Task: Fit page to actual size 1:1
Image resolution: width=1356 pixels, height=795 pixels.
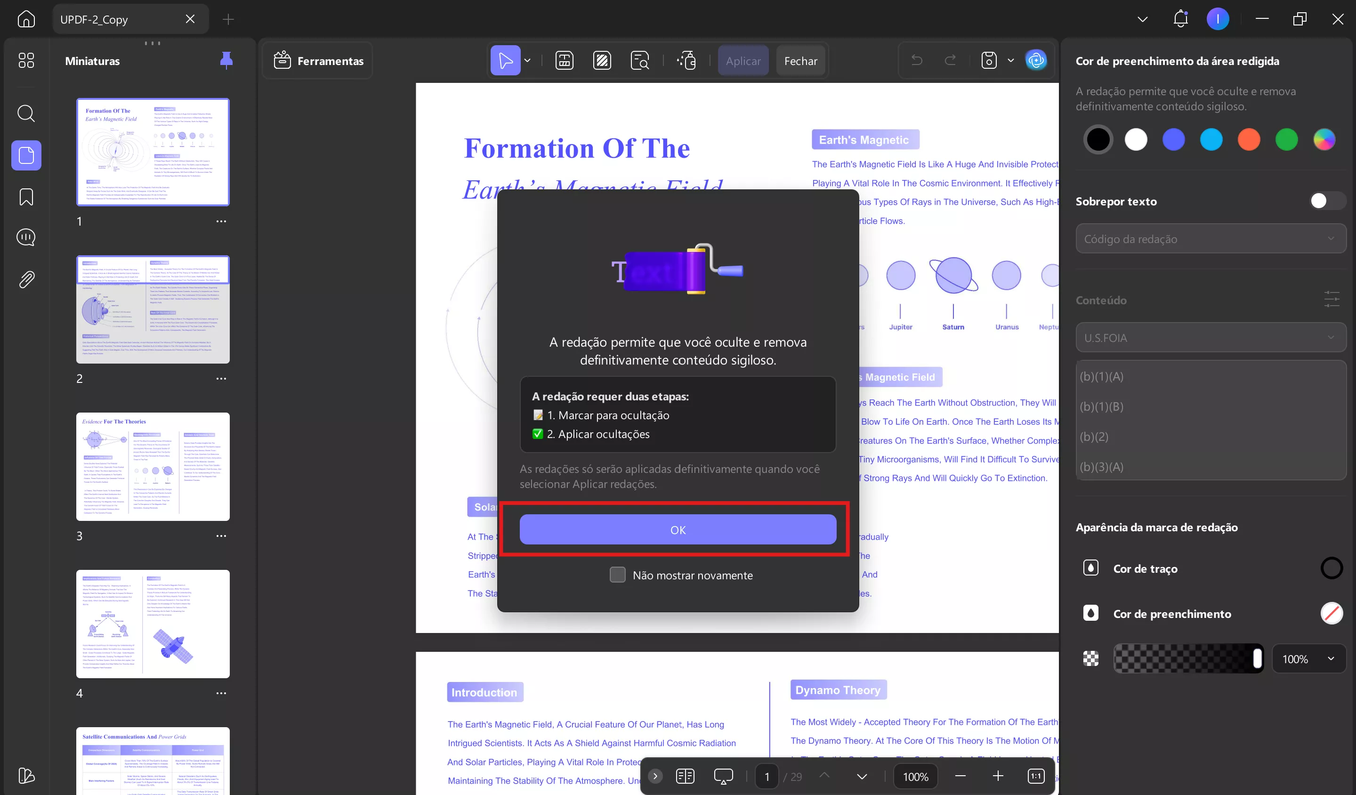Action: tap(1036, 776)
